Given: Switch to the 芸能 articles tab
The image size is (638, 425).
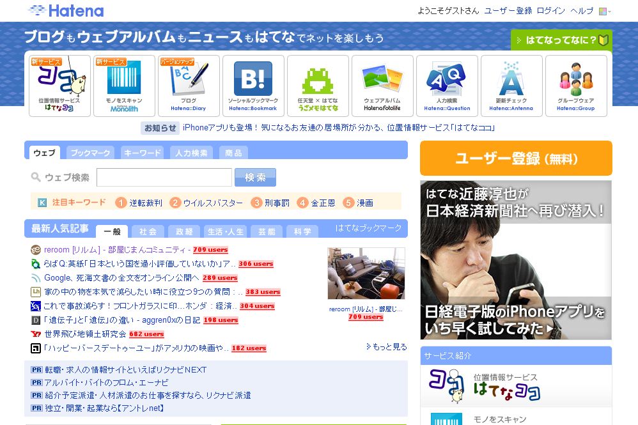Looking at the screenshot, I should click(267, 232).
